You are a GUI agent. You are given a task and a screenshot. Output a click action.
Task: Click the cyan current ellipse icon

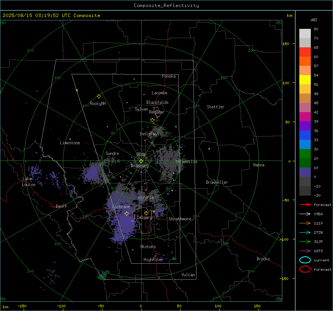305,260
